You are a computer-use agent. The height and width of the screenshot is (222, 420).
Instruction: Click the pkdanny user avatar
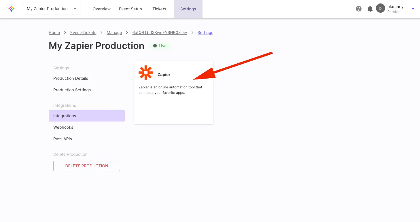tap(381, 9)
